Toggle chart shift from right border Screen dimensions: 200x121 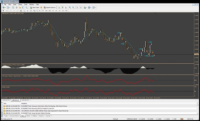click(81, 8)
